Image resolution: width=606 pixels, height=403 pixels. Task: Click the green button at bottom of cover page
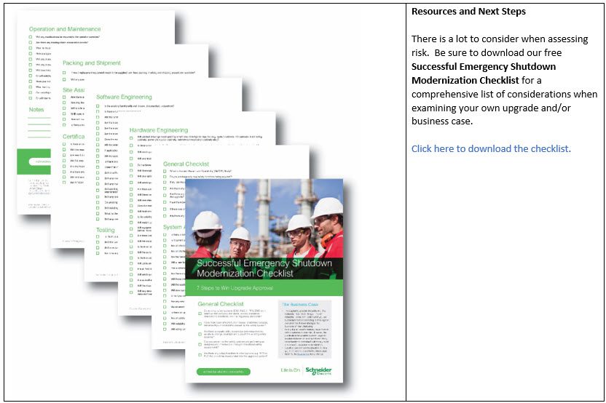click(224, 372)
